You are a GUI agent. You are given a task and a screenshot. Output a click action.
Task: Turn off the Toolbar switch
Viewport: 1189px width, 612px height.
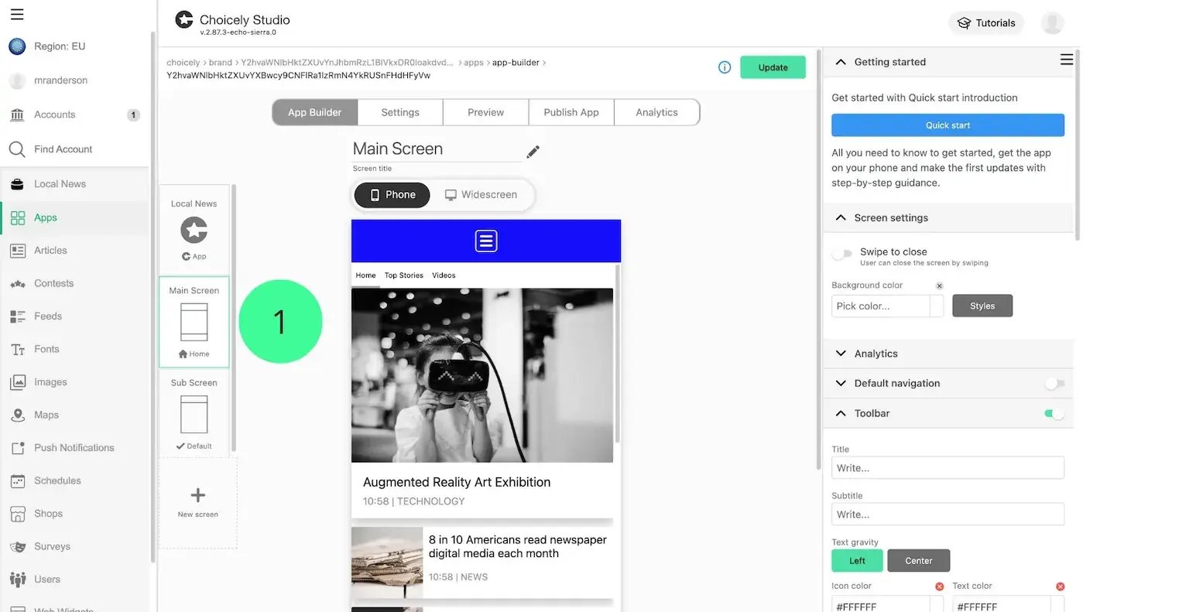(x=1054, y=414)
